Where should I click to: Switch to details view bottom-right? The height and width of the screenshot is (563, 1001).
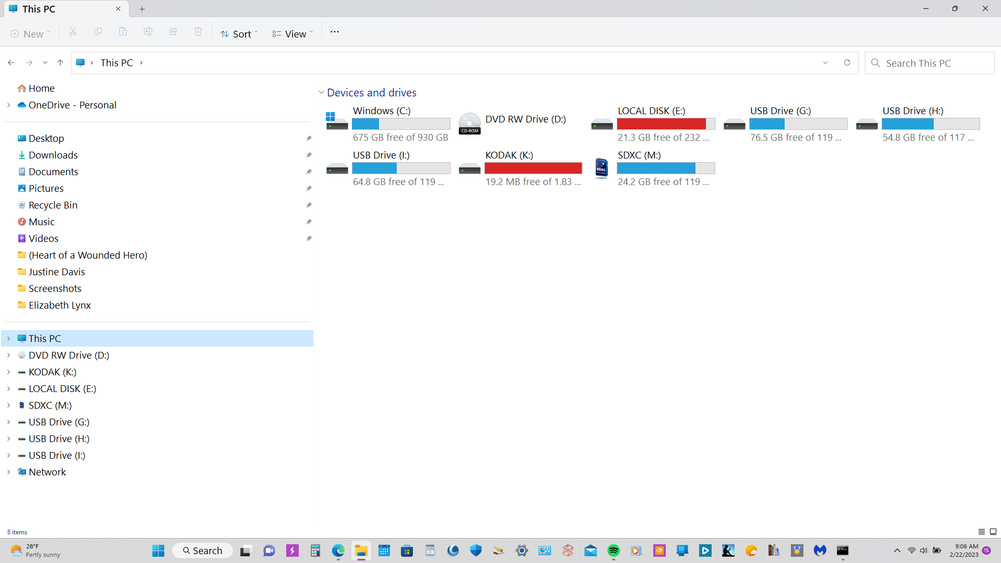coord(981,532)
